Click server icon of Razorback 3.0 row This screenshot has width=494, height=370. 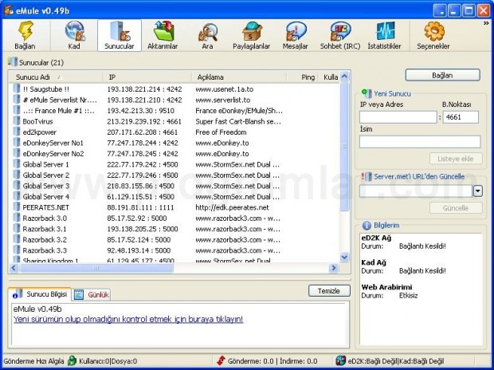(17, 218)
